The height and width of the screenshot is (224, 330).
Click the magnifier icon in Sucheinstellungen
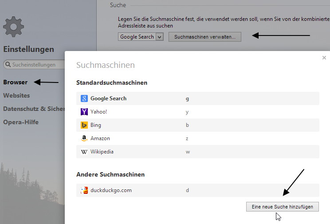click(8, 64)
